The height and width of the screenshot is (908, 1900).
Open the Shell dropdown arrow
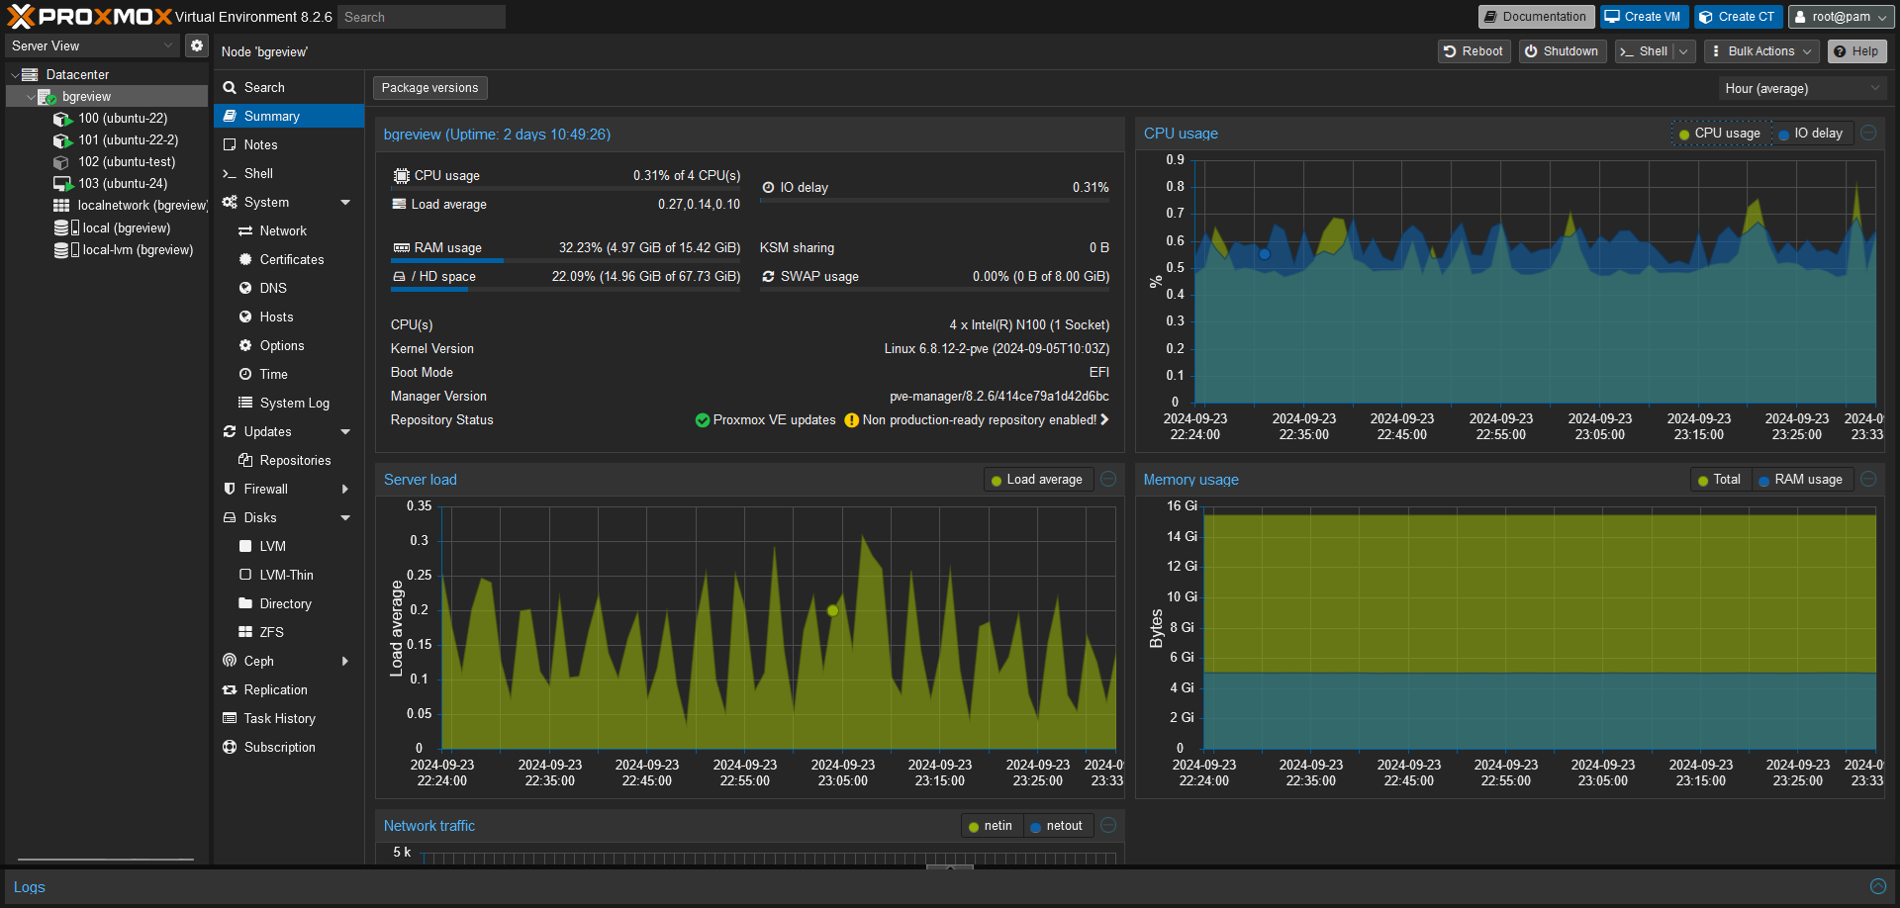point(1685,51)
